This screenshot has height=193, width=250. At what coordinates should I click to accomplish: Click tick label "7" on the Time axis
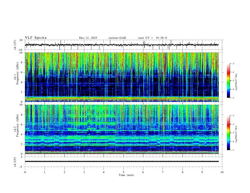pyautogui.click(x=163, y=172)
